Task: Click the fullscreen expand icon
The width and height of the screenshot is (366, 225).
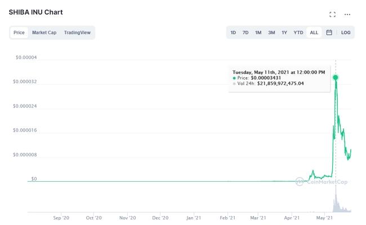Action: coord(332,14)
